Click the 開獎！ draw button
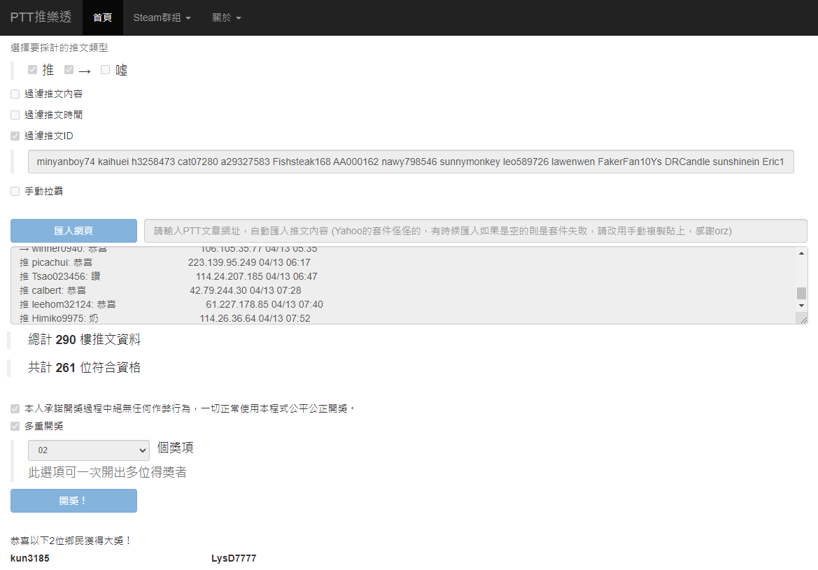The width and height of the screenshot is (818, 570). (73, 501)
